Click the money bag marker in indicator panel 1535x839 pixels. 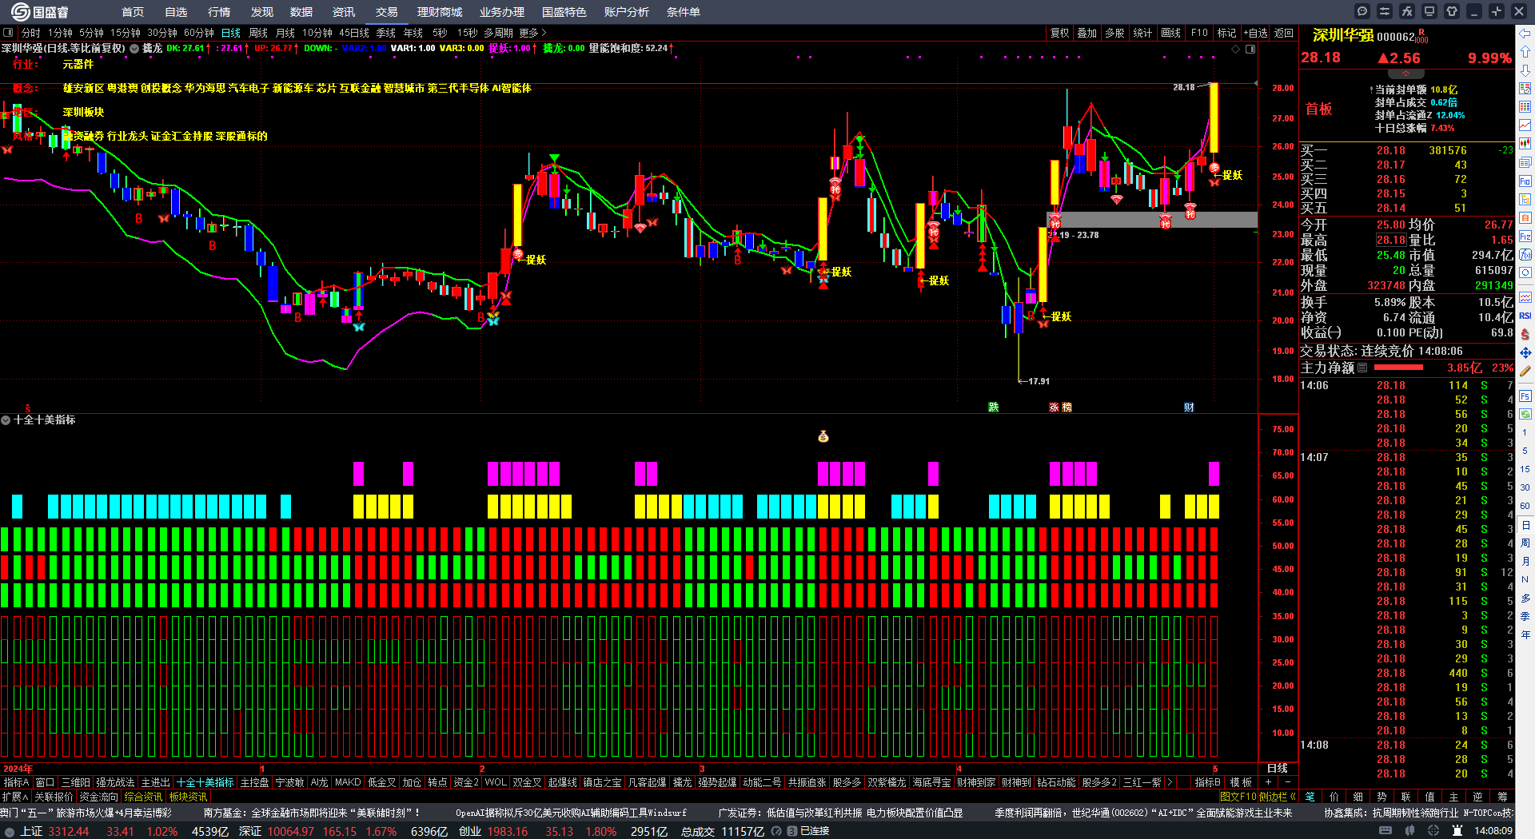[823, 436]
